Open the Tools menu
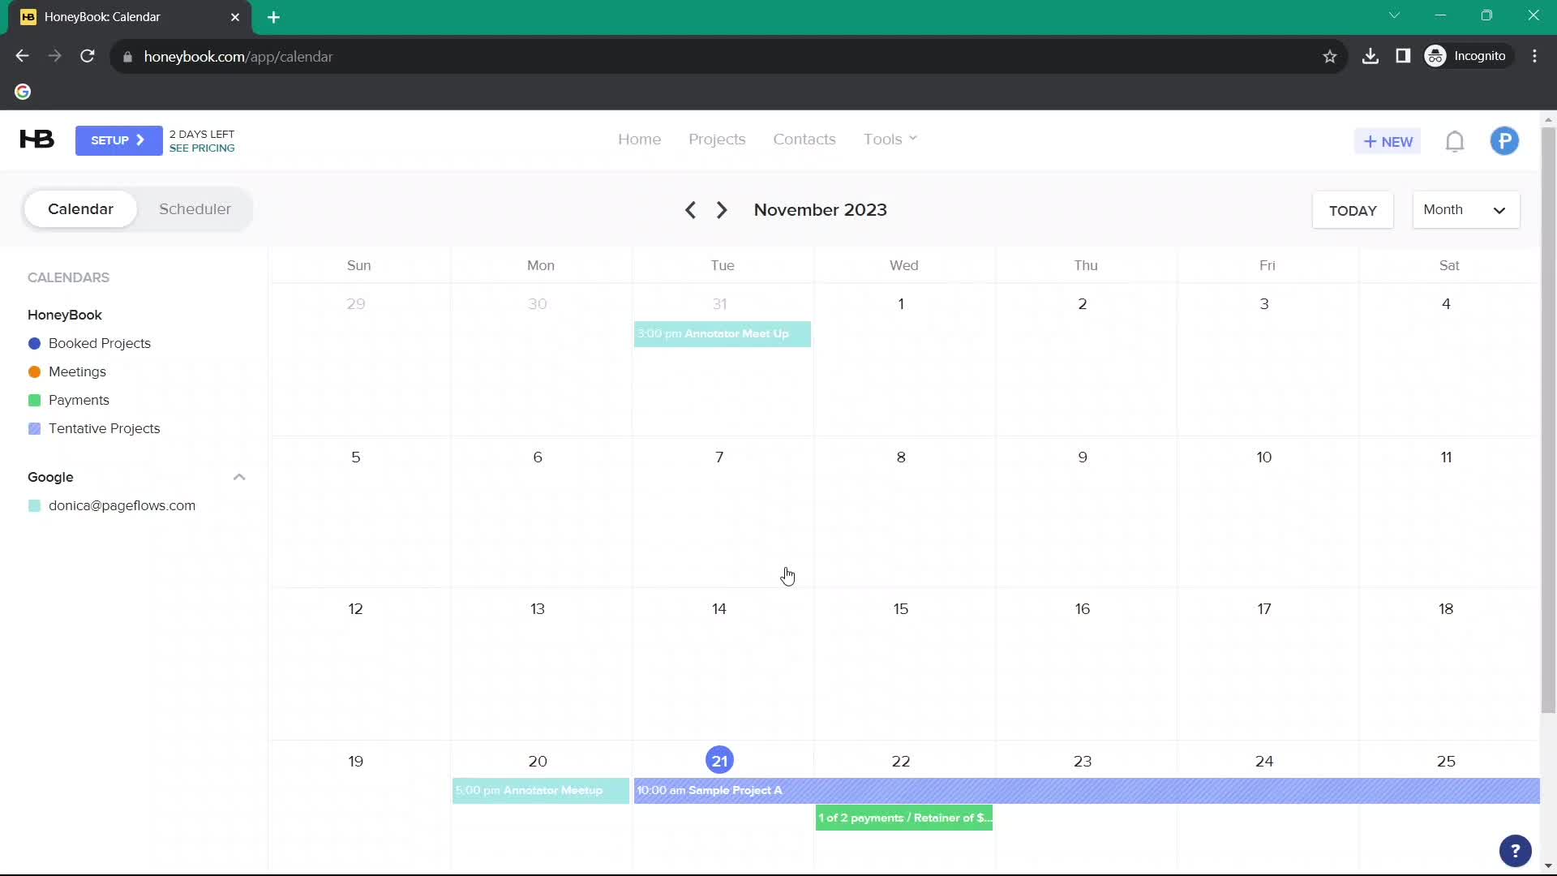The height and width of the screenshot is (876, 1557). point(890,139)
